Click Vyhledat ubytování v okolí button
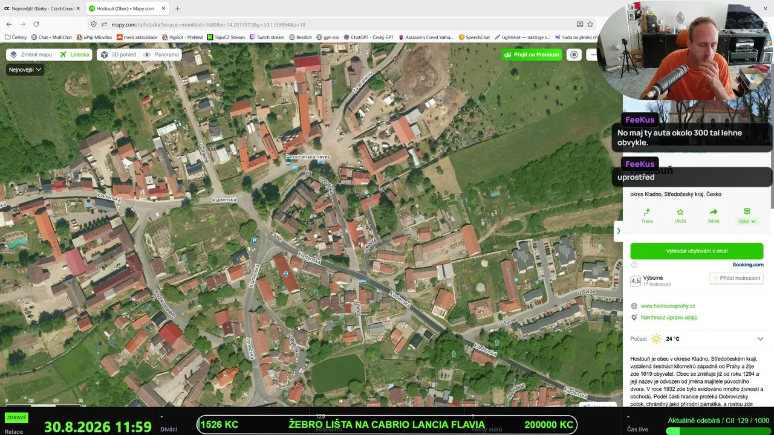The width and height of the screenshot is (774, 435). (697, 251)
